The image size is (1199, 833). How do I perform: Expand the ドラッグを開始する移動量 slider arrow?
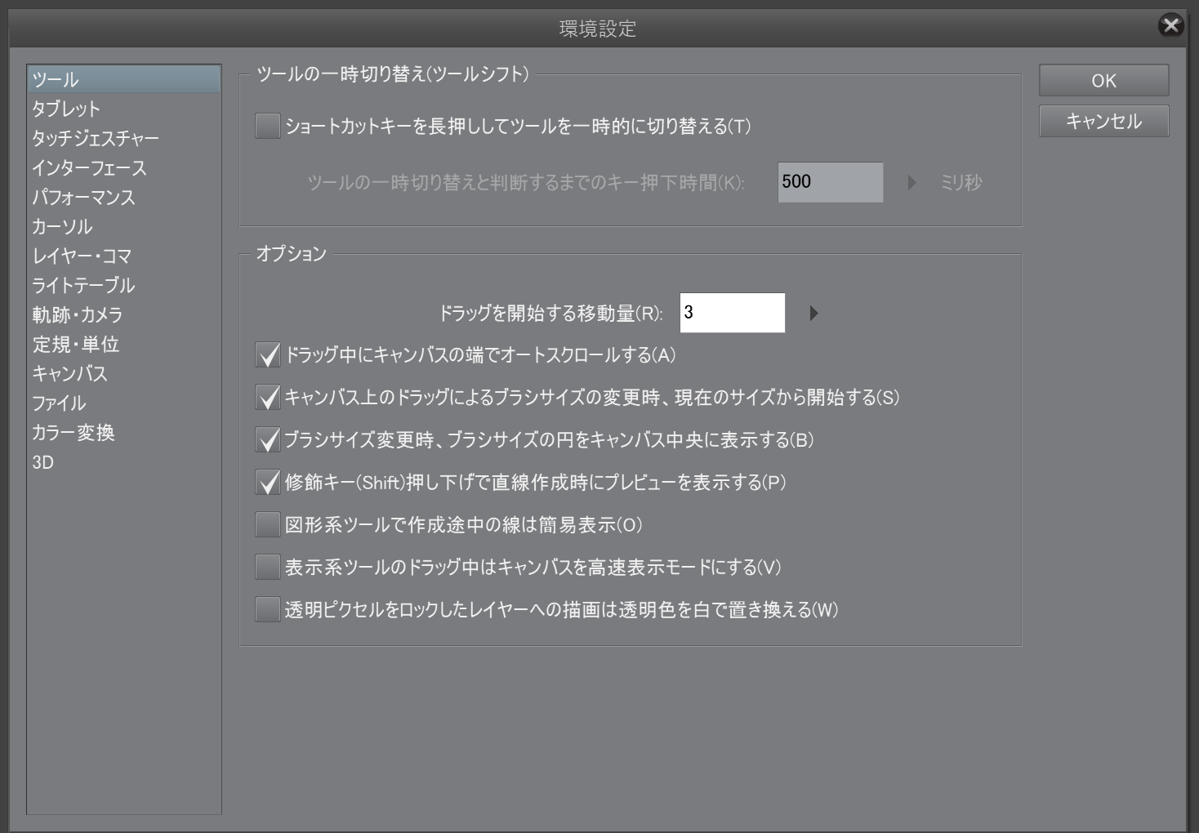[x=813, y=314]
